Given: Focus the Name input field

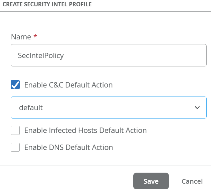Looking at the screenshot, I should click(x=109, y=55).
